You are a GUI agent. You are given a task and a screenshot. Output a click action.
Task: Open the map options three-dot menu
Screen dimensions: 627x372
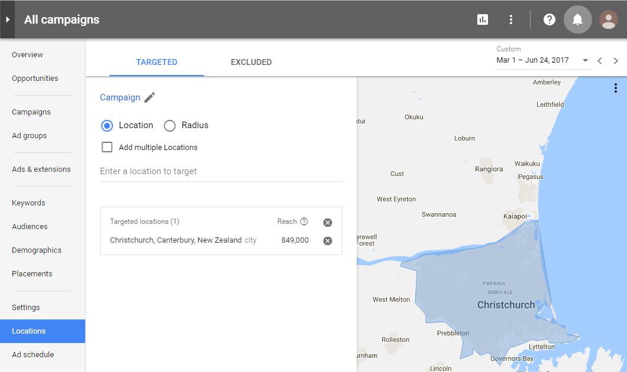coord(615,87)
